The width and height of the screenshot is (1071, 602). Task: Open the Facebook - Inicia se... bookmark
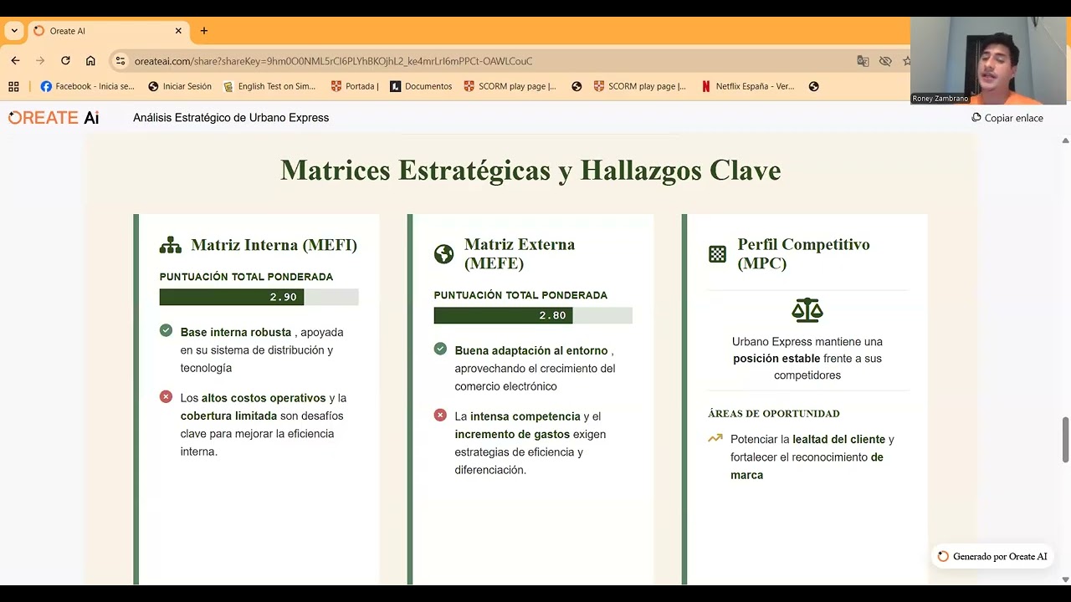(x=87, y=86)
